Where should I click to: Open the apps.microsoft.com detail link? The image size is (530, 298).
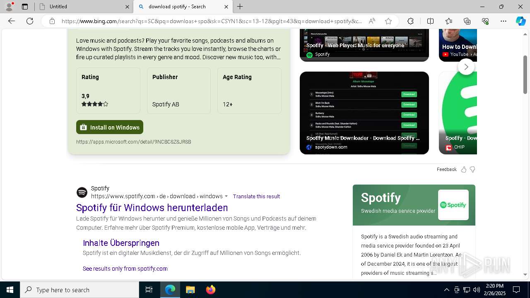click(133, 142)
